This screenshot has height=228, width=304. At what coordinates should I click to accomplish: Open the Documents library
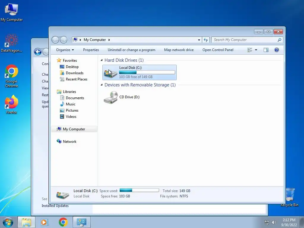[75, 98]
